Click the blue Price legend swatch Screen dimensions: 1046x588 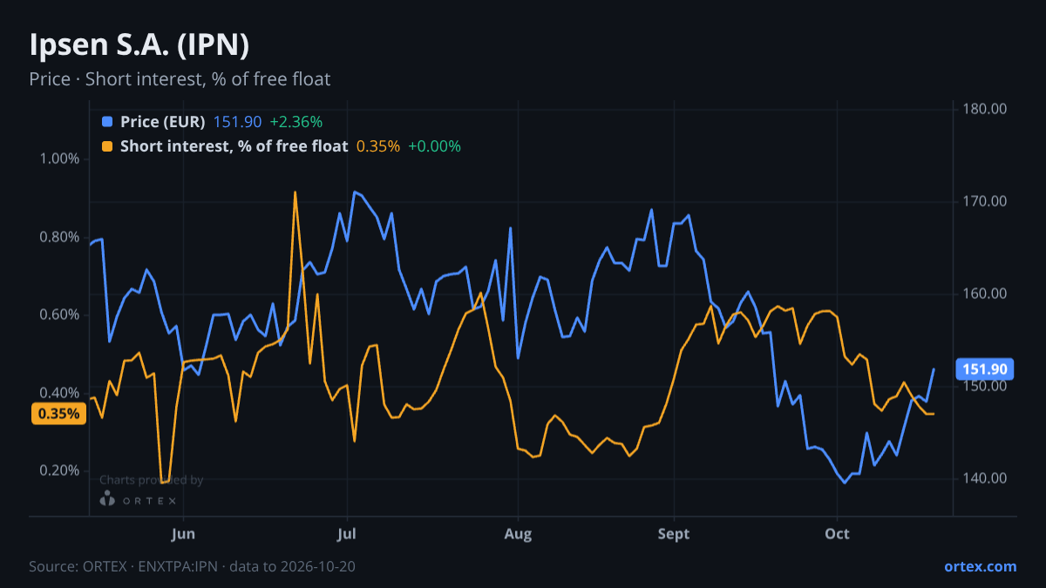tap(107, 122)
